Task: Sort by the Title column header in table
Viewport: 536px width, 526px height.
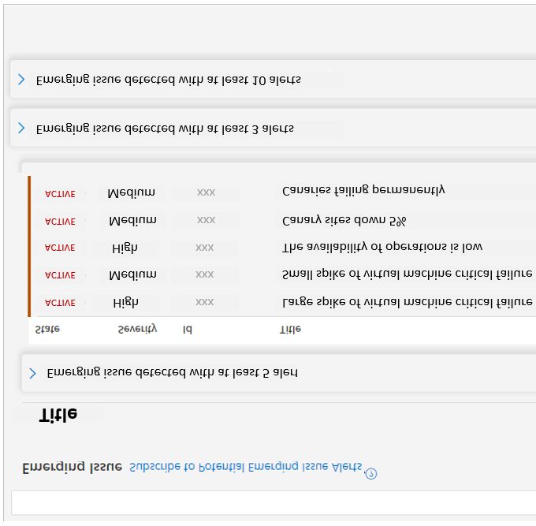Action: [x=290, y=329]
